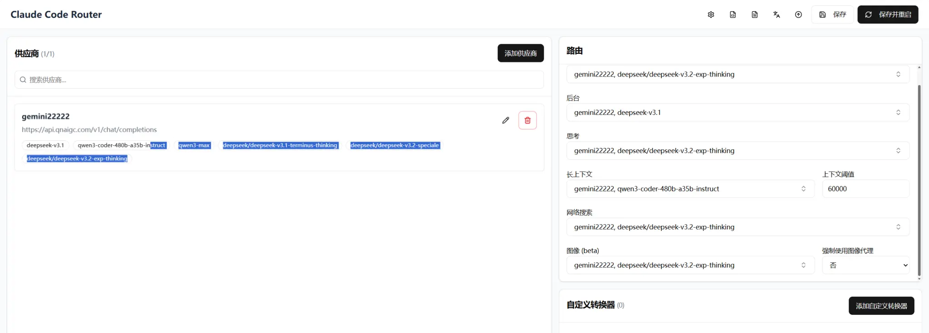Click deepseek-v3.2-speciale model tag
This screenshot has width=929, height=333.
(395, 145)
